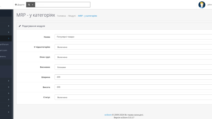Go to Головна breadcrumb
The height and width of the screenshot is (119, 212).
pos(61,16)
